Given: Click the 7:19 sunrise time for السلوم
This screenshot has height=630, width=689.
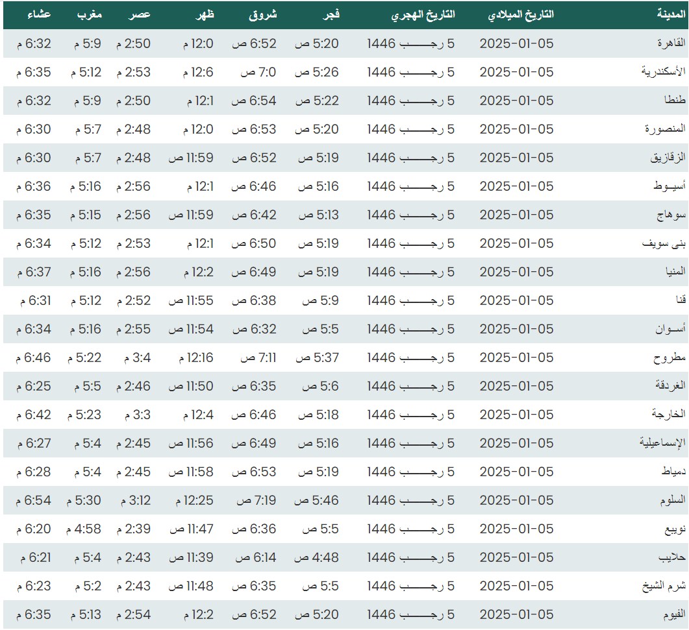Looking at the screenshot, I should 255,500.
